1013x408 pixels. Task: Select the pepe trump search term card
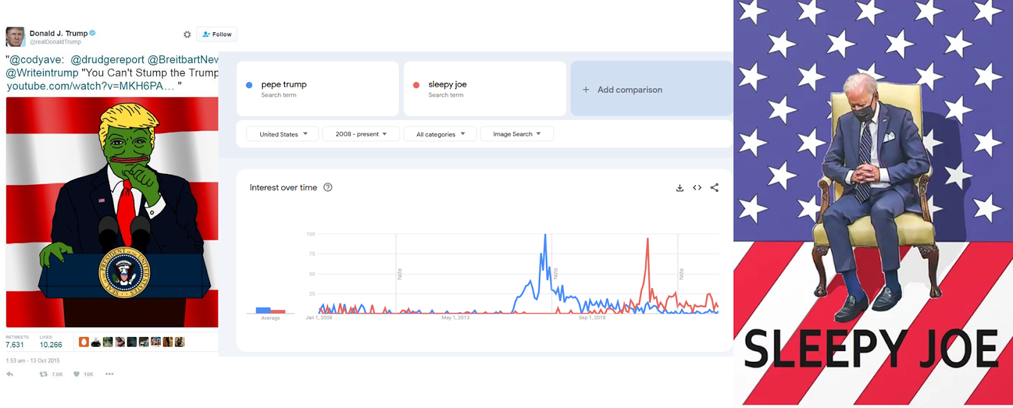[318, 89]
